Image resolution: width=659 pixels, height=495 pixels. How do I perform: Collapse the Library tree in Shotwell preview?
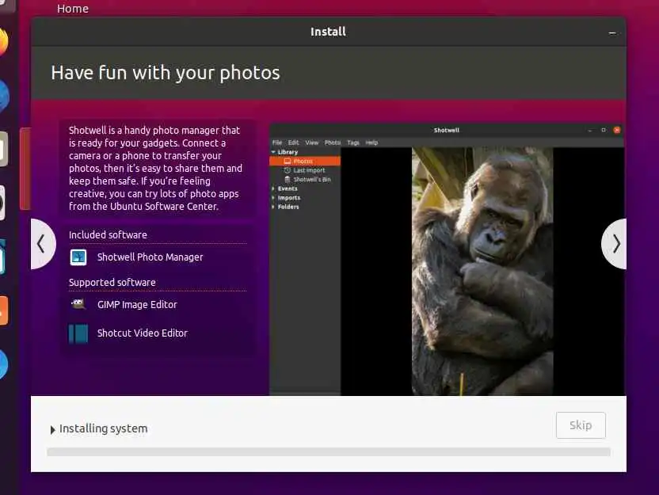pos(273,152)
